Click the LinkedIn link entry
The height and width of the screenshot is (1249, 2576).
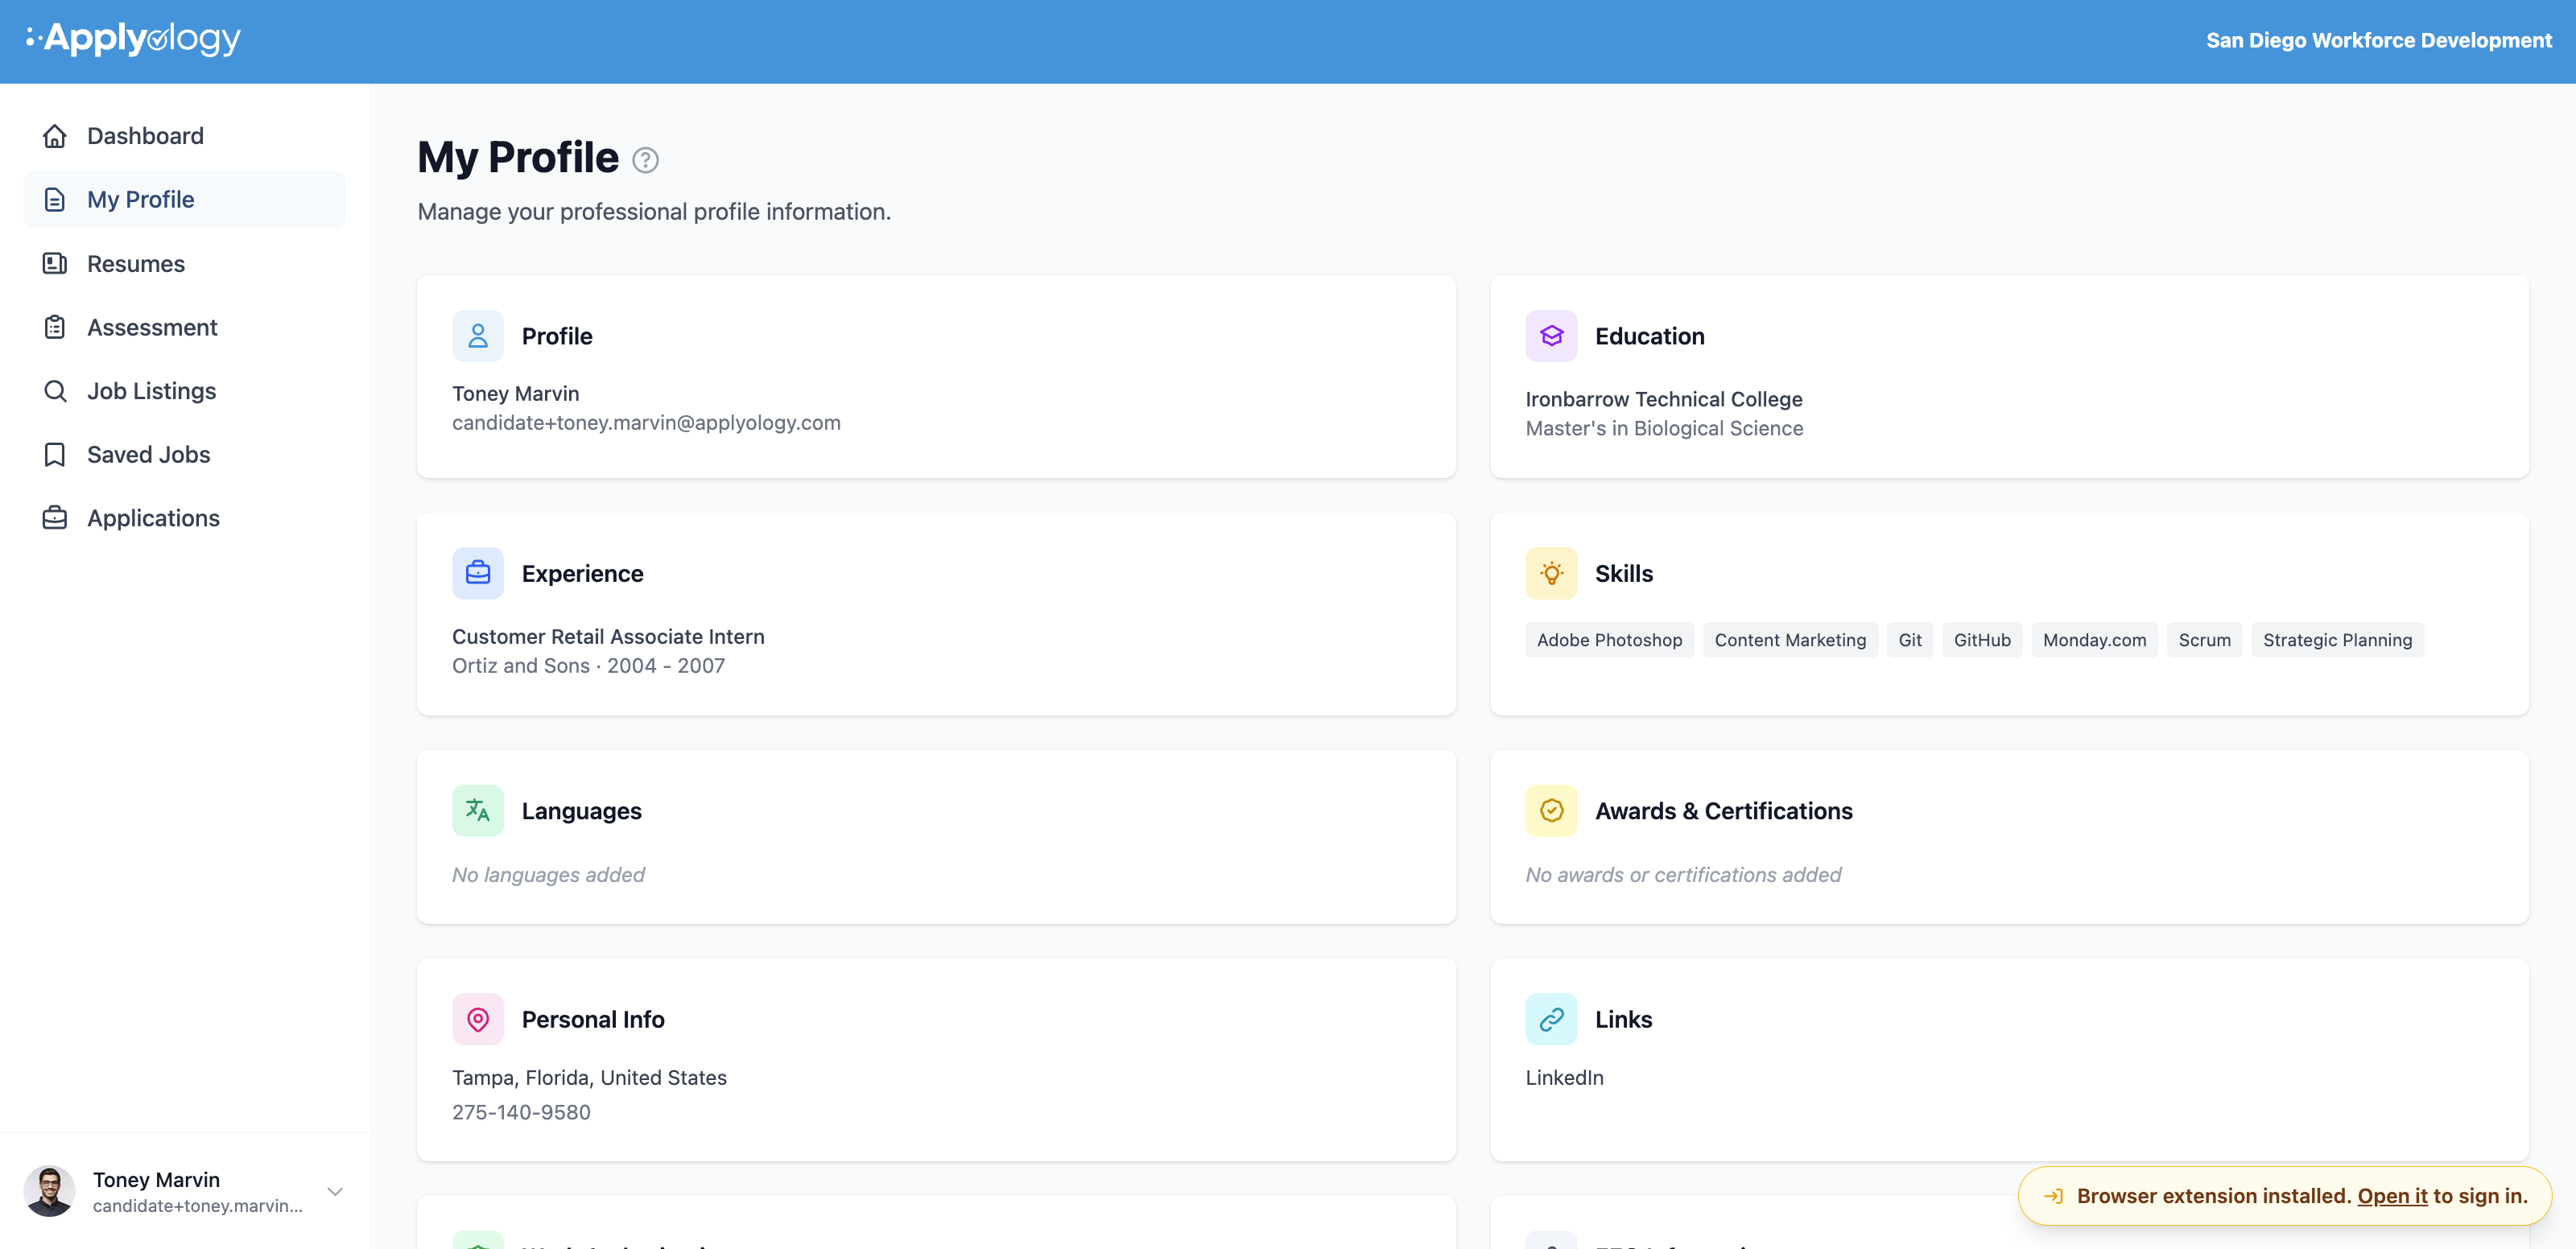click(1564, 1078)
